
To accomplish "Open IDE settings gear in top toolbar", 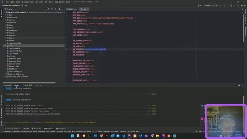I will coord(242,5).
